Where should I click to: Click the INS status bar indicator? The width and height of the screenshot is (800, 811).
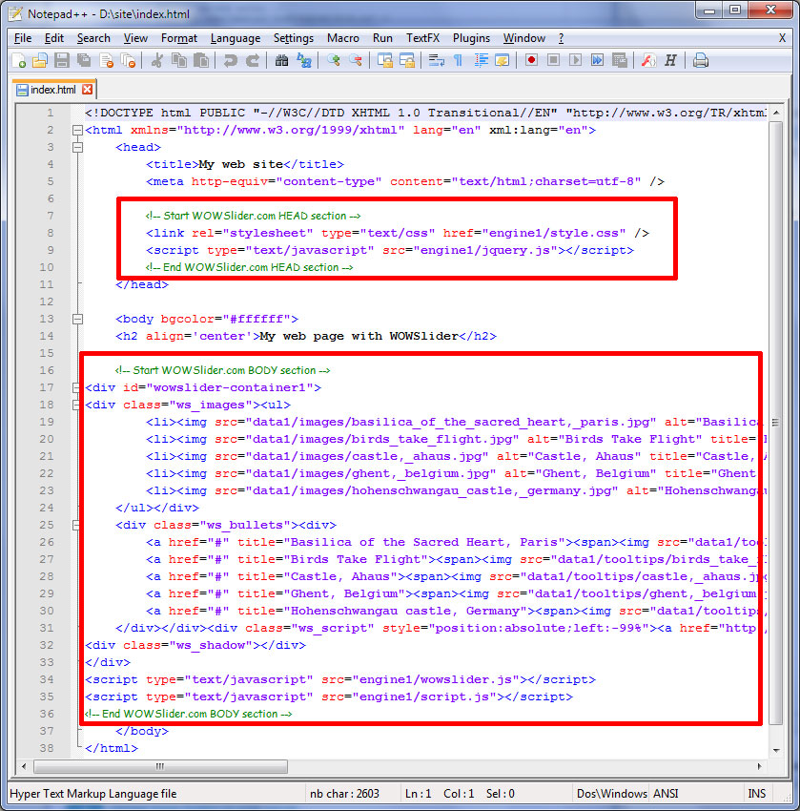click(756, 794)
